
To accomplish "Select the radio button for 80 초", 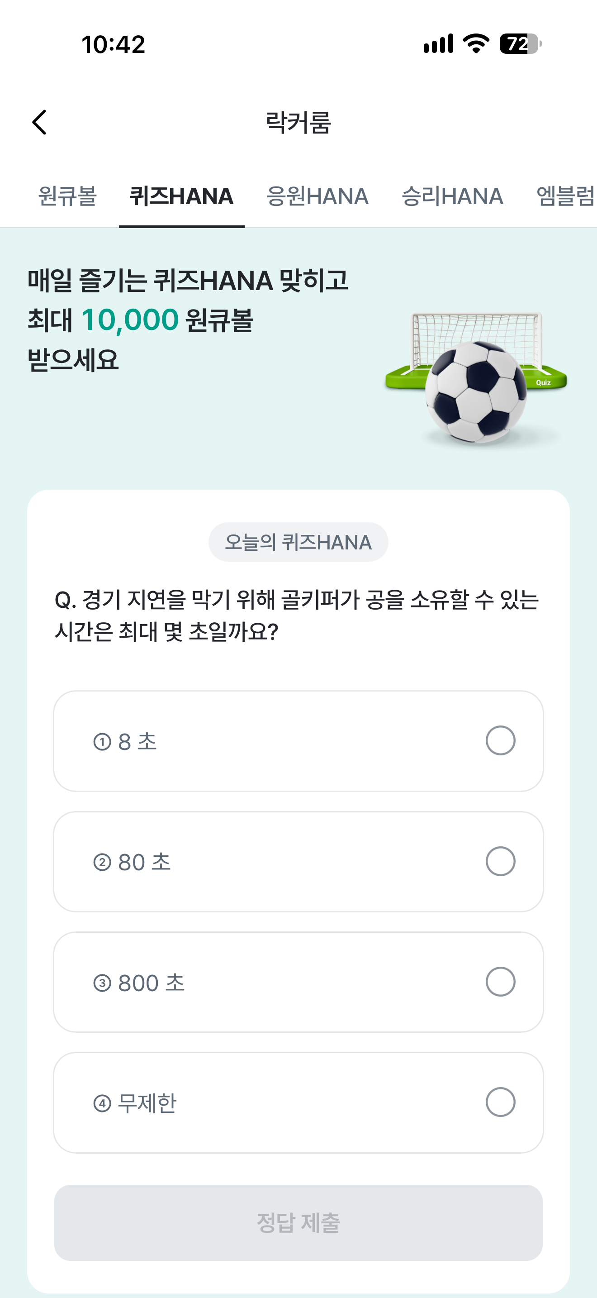I will [500, 861].
